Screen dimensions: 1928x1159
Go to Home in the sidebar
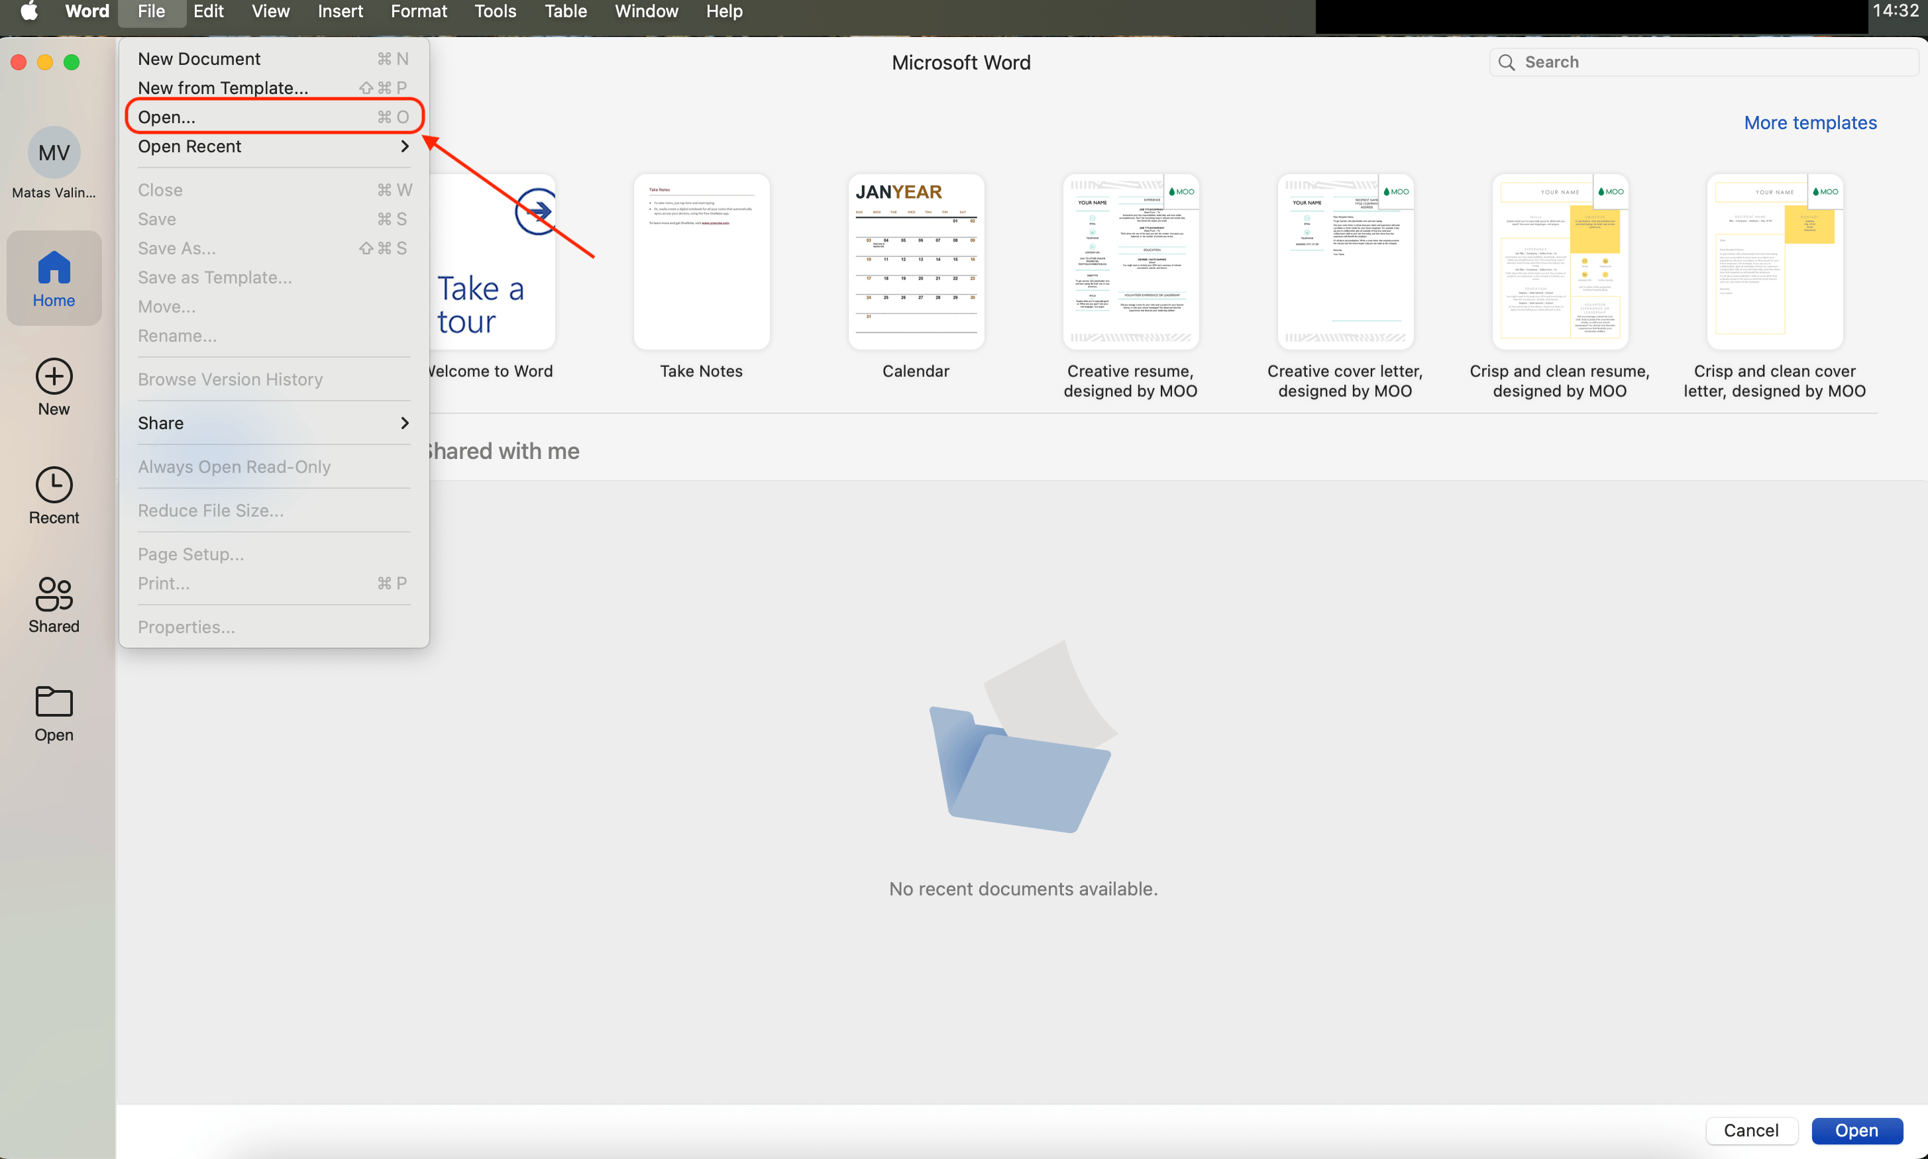(54, 279)
